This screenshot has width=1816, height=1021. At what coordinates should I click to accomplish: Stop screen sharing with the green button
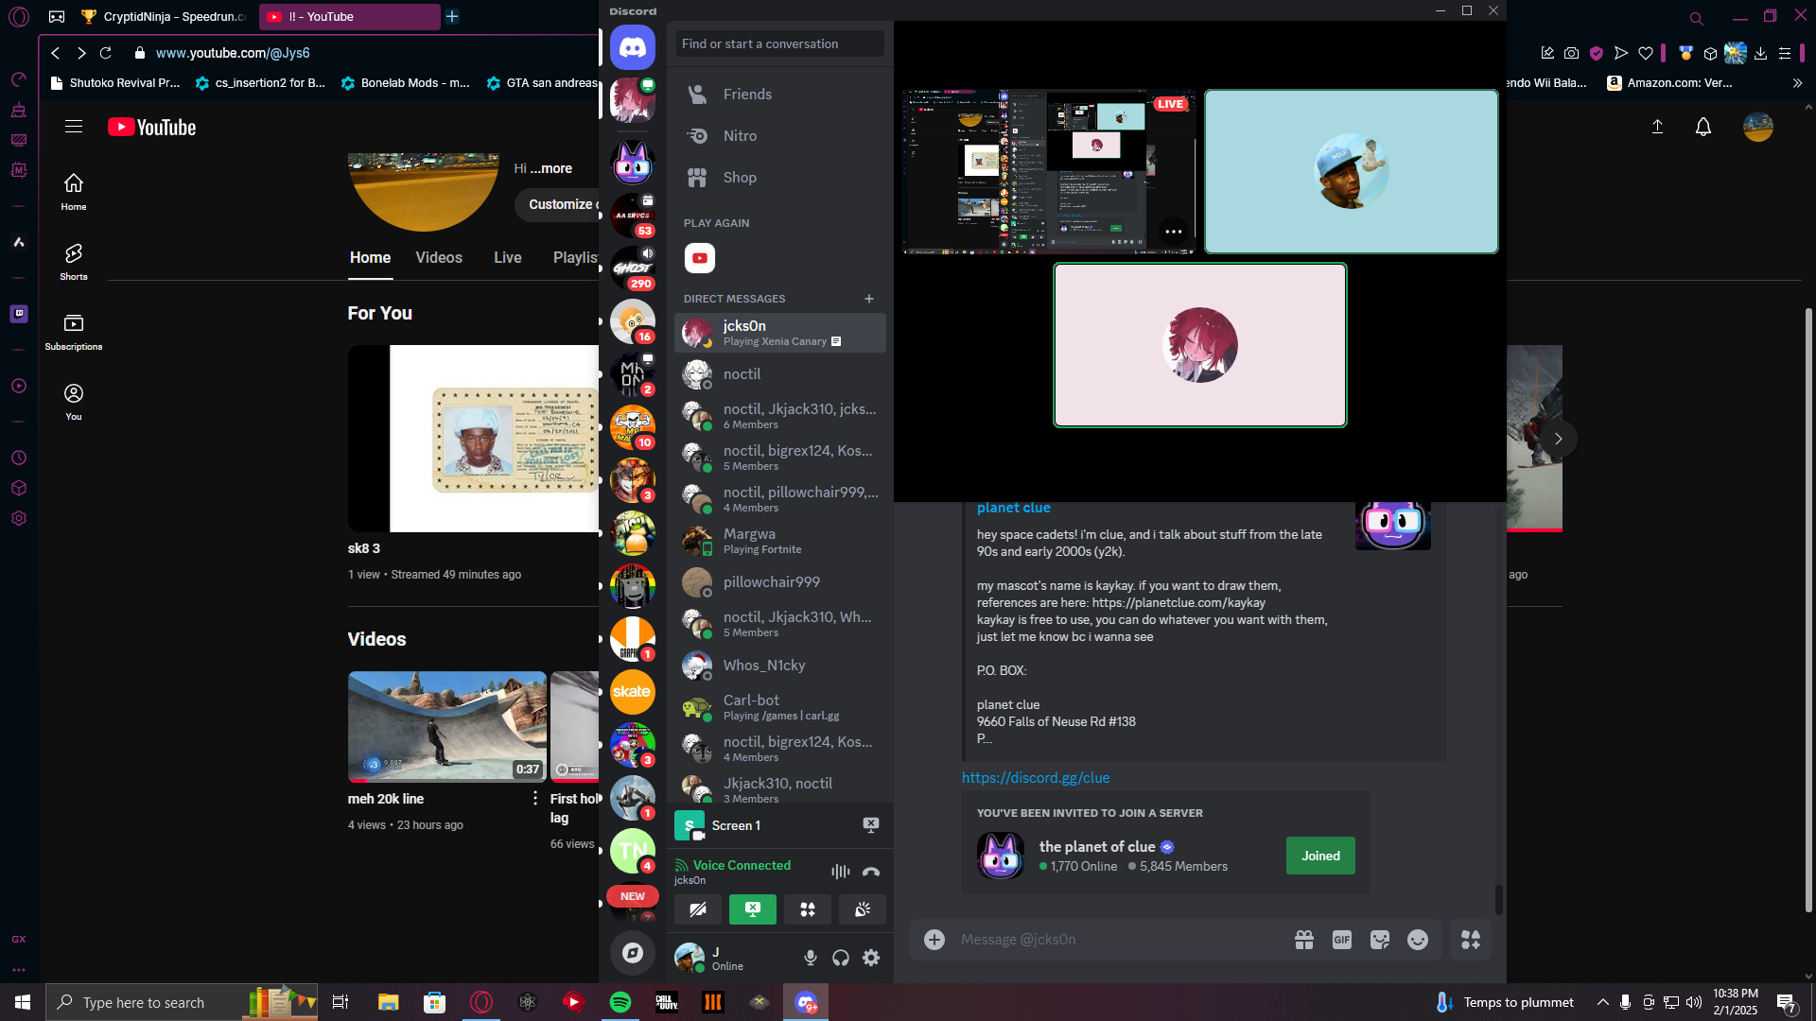pyautogui.click(x=753, y=909)
